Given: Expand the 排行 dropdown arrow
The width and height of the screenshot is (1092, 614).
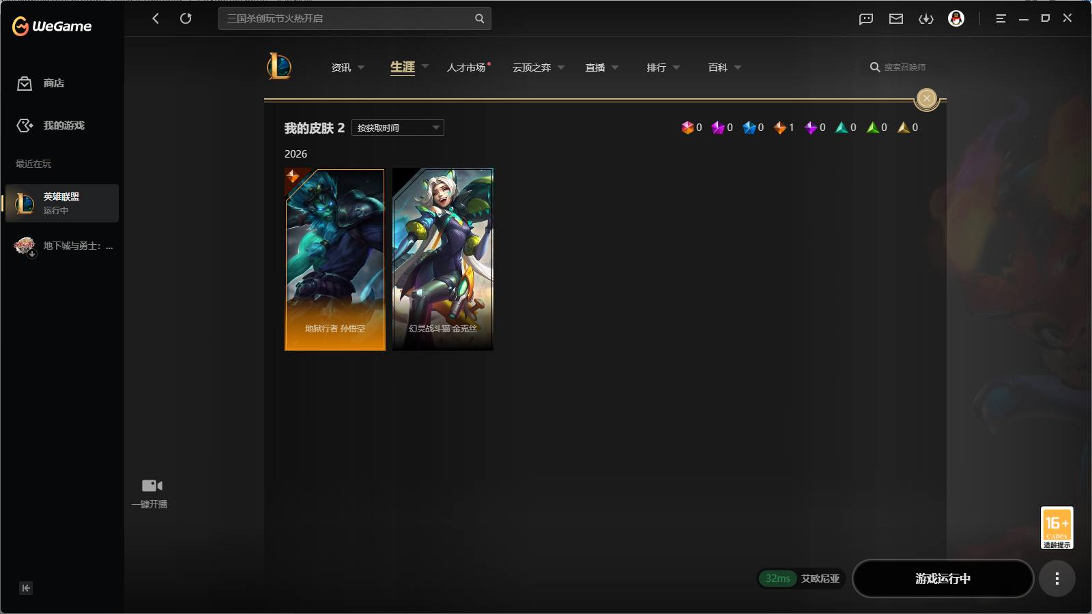Looking at the screenshot, I should pyautogui.click(x=676, y=68).
